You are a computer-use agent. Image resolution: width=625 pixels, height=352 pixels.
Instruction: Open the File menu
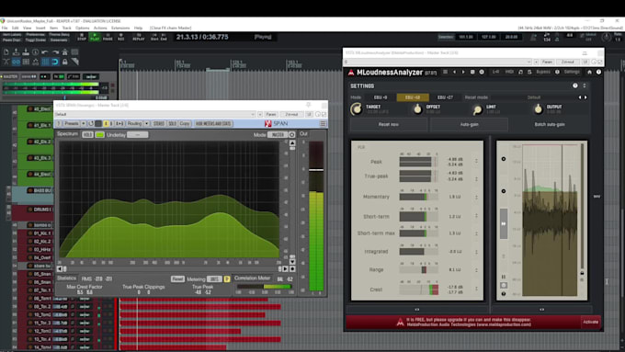5,28
